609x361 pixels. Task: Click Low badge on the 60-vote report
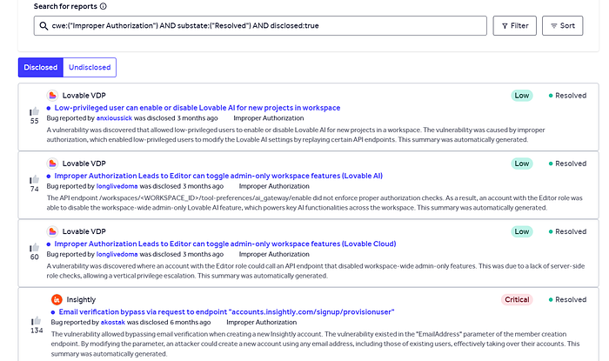click(x=522, y=231)
